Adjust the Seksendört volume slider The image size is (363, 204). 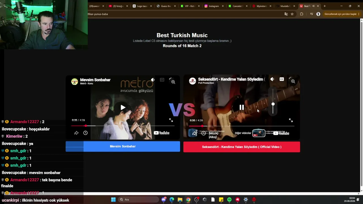pos(273,101)
